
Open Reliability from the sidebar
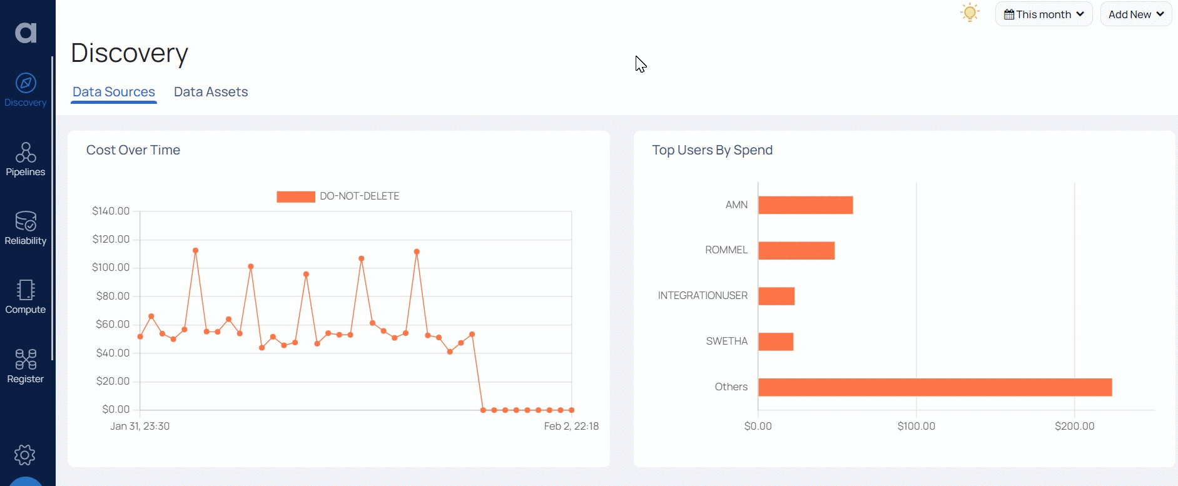[x=26, y=228]
